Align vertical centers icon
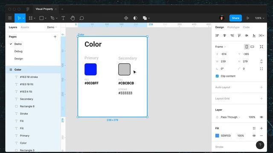Screen dimensions: 273x153 coord(247,36)
